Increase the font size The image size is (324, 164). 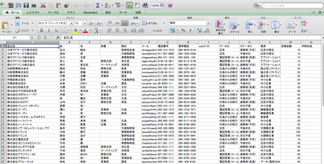(x=92, y=23)
